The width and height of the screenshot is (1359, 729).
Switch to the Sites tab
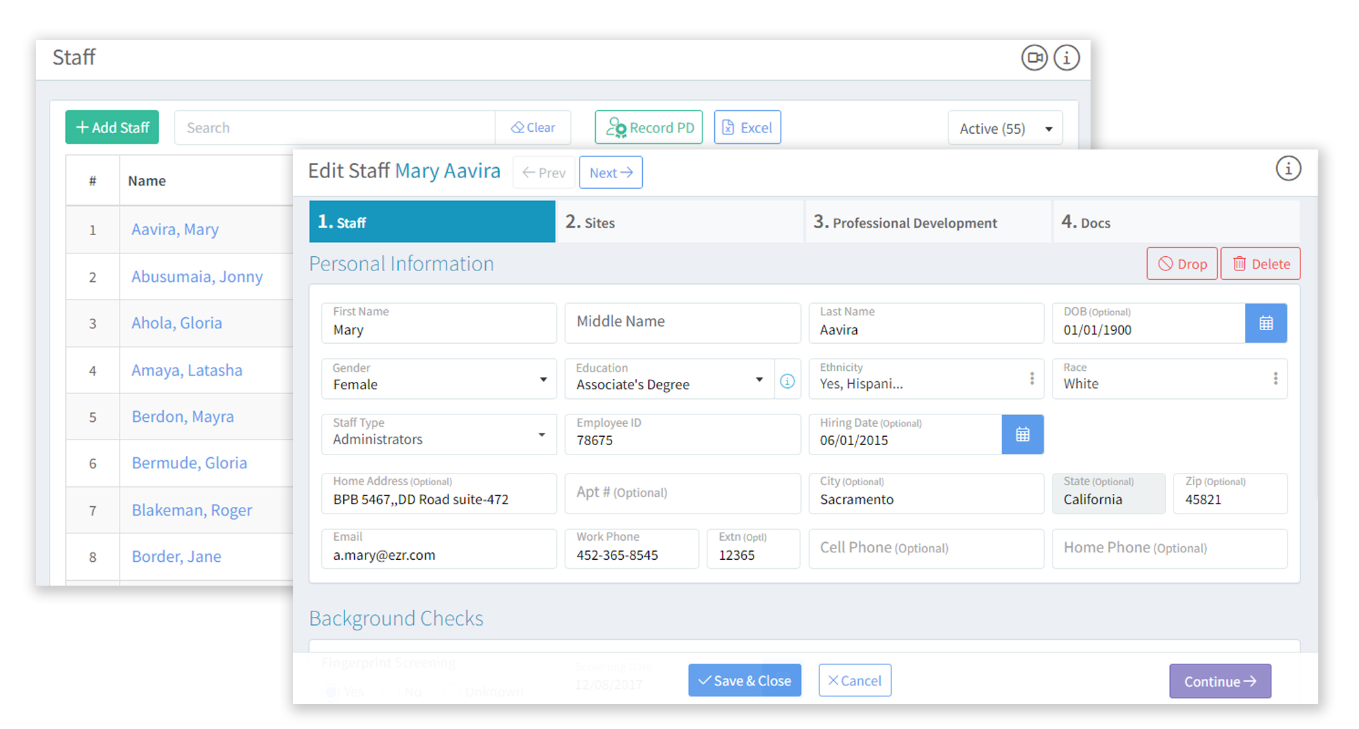(x=679, y=222)
